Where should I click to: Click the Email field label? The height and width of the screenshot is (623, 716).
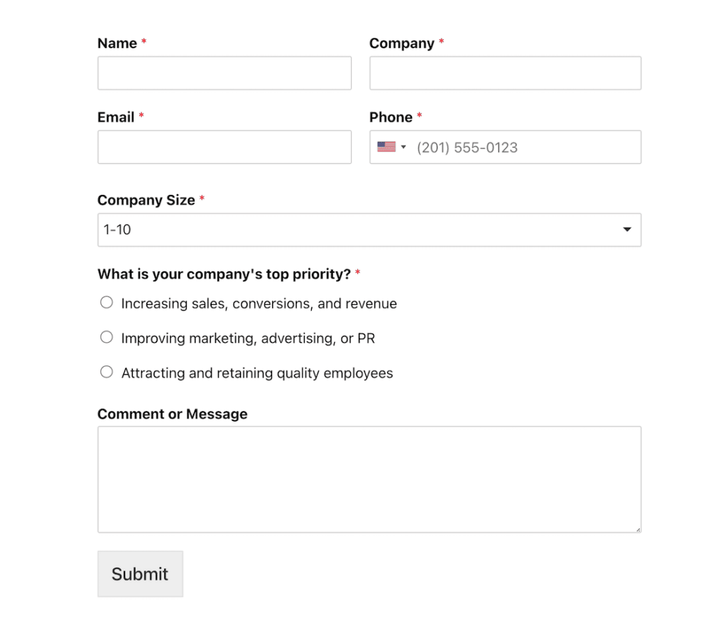(x=115, y=117)
